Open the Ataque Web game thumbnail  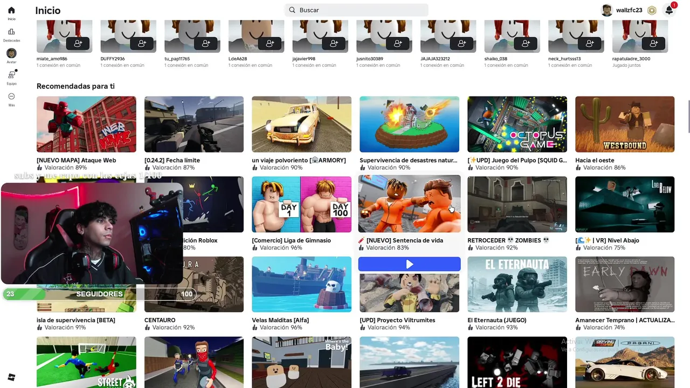(x=86, y=124)
